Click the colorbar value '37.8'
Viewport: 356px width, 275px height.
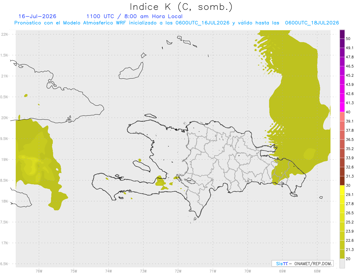pyautogui.click(x=350, y=130)
